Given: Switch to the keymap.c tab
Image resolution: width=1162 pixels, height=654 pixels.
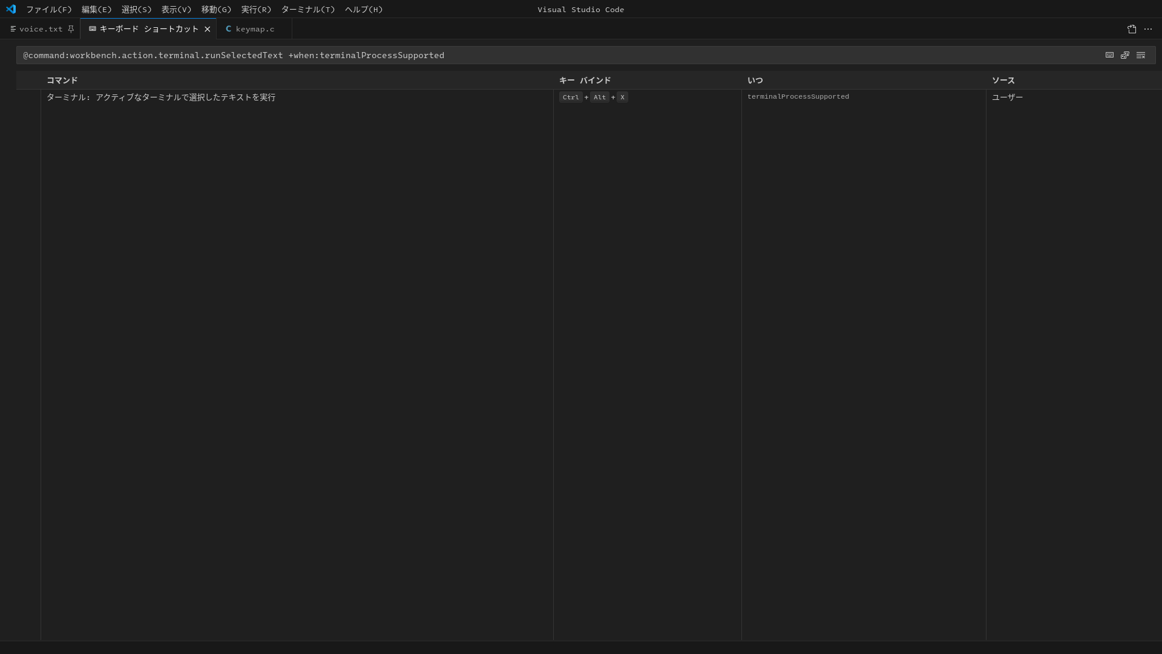Looking at the screenshot, I should point(254,28).
